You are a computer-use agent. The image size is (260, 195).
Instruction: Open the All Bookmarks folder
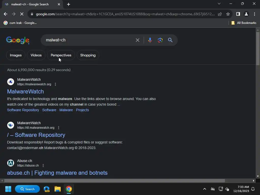244,23
